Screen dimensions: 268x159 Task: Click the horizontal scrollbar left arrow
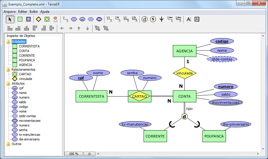98,154
